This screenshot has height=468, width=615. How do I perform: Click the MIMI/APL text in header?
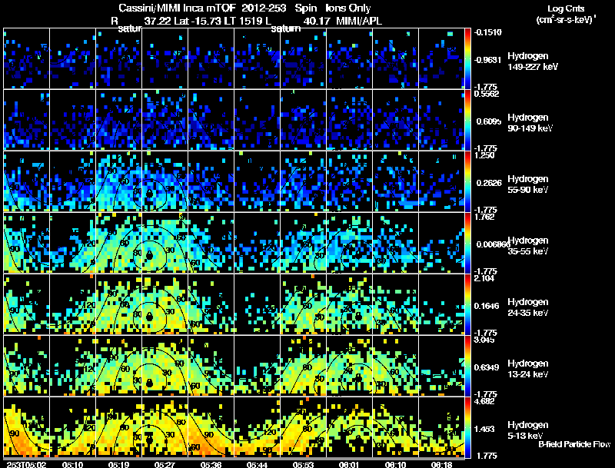[359, 21]
